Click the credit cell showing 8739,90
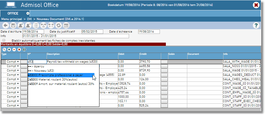This screenshot has height=115, width=265. point(150,71)
